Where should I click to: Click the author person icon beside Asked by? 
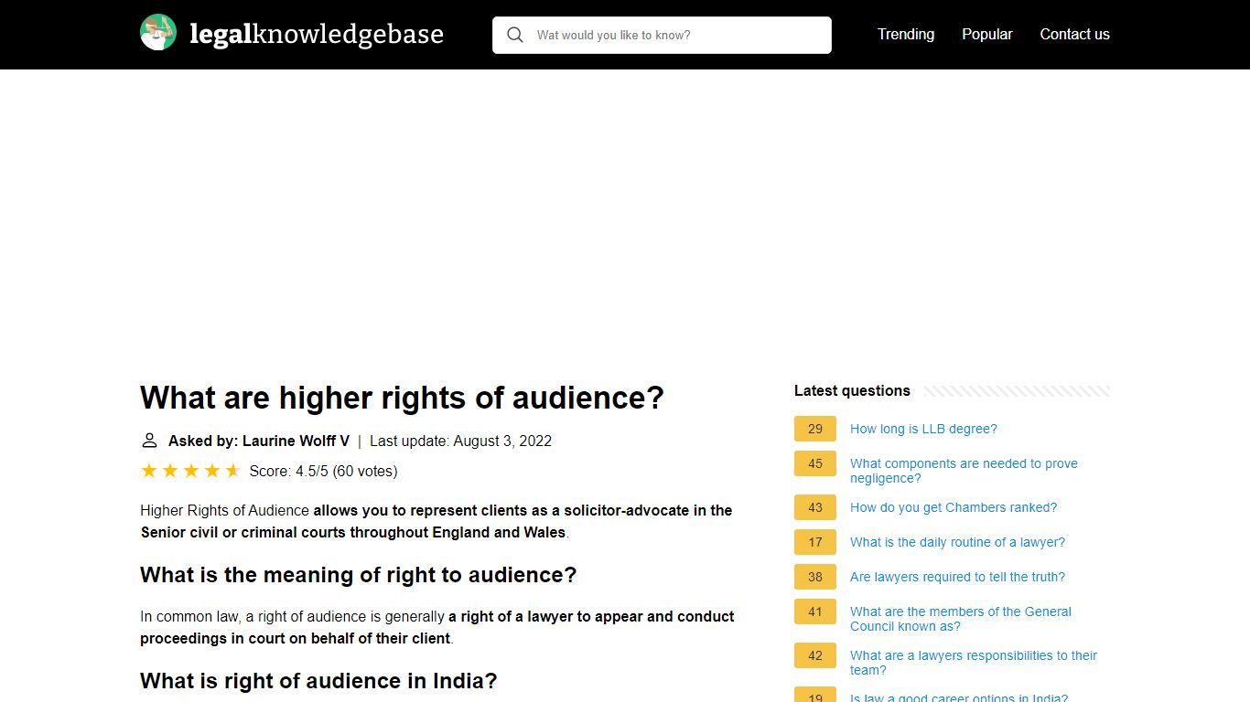pos(149,441)
